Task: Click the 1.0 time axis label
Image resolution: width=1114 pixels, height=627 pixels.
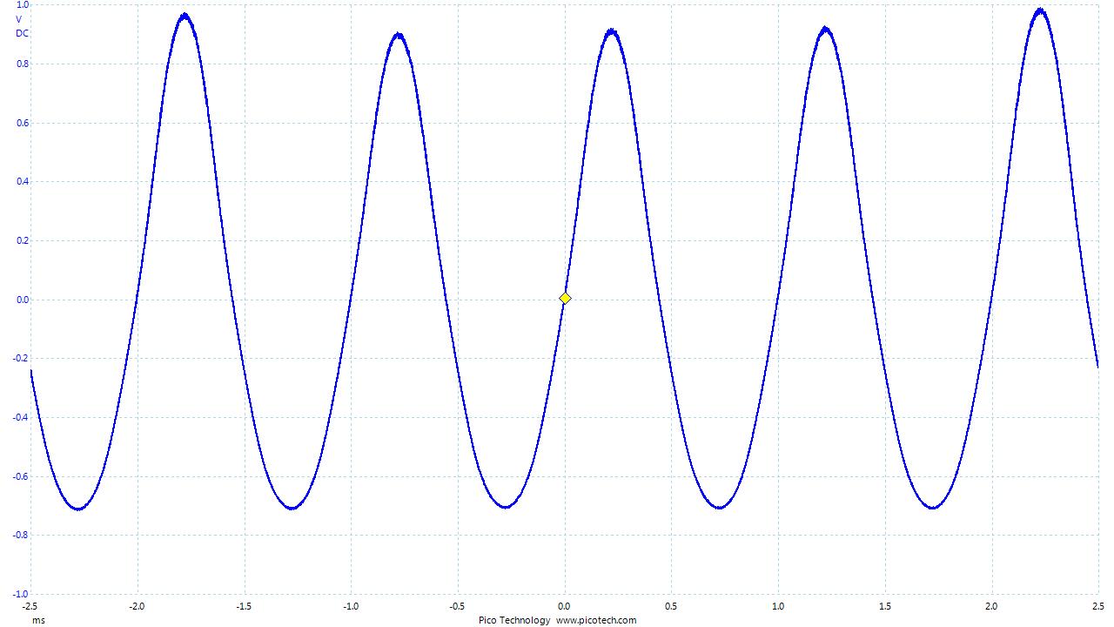Action: click(778, 606)
